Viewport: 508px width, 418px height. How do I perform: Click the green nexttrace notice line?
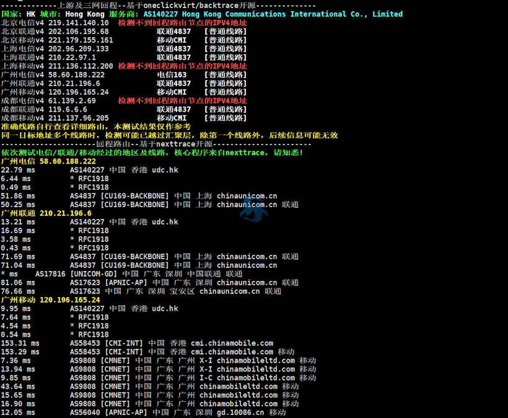point(152,153)
